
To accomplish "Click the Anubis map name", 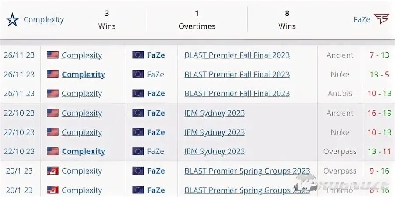I will [340, 94].
